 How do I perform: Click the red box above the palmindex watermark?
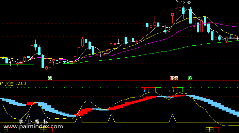[50, 130]
